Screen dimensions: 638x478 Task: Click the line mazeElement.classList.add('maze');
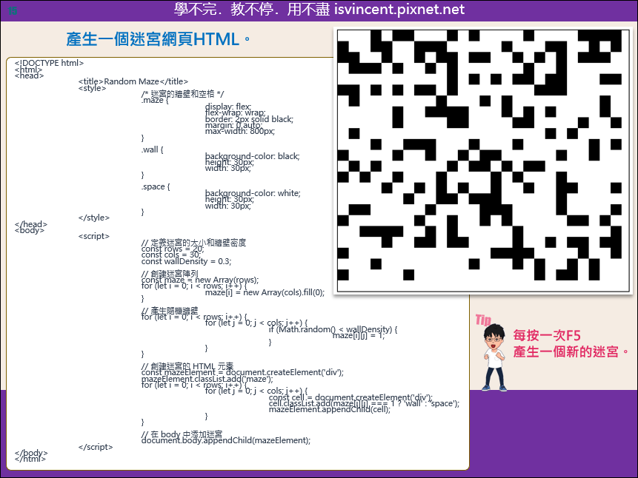pyautogui.click(x=207, y=379)
